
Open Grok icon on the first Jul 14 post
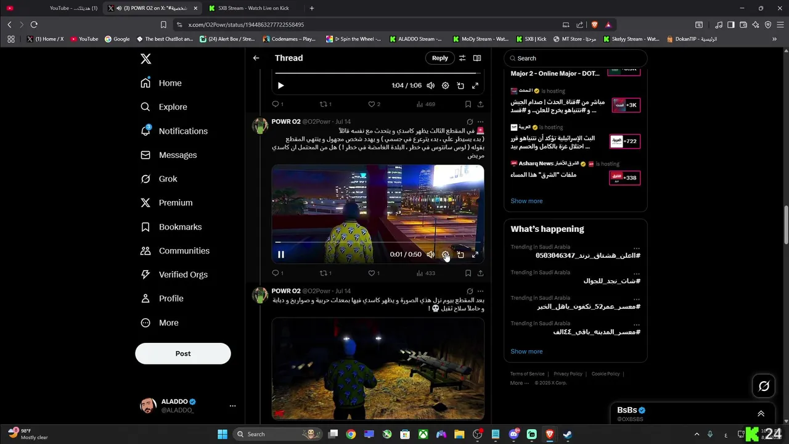pyautogui.click(x=470, y=121)
